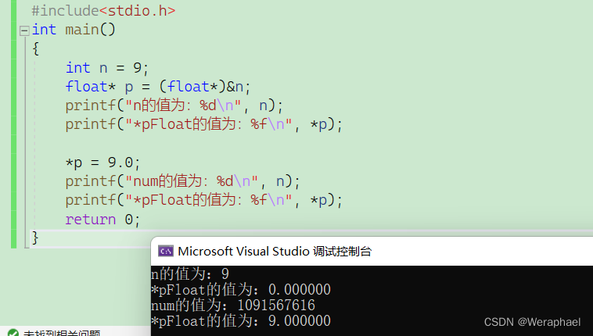Click the green no-issues checkmark icon
The image size is (593, 336).
(11, 332)
